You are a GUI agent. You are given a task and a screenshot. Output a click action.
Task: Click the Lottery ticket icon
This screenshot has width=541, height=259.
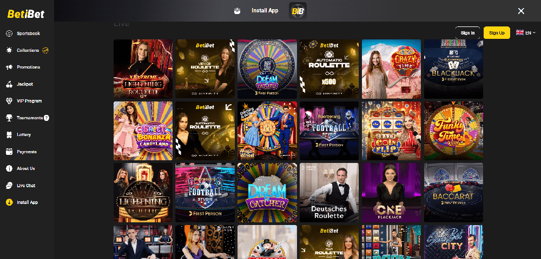(9, 135)
